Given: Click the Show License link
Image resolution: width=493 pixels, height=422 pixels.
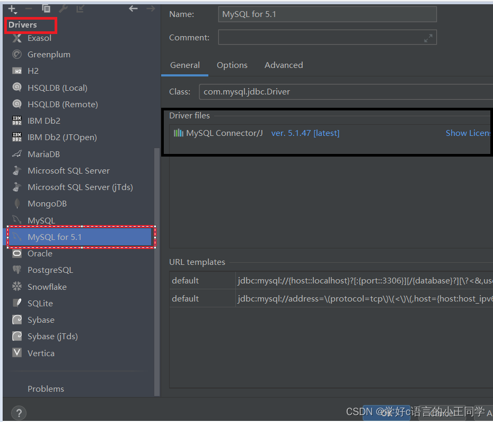Looking at the screenshot, I should (x=469, y=133).
